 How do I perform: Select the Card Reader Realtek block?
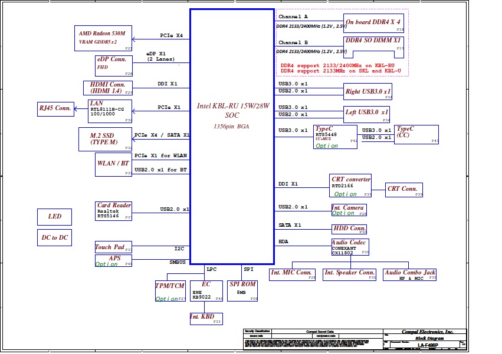[114, 211]
